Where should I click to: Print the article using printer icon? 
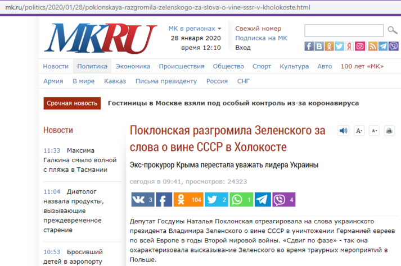click(x=389, y=131)
